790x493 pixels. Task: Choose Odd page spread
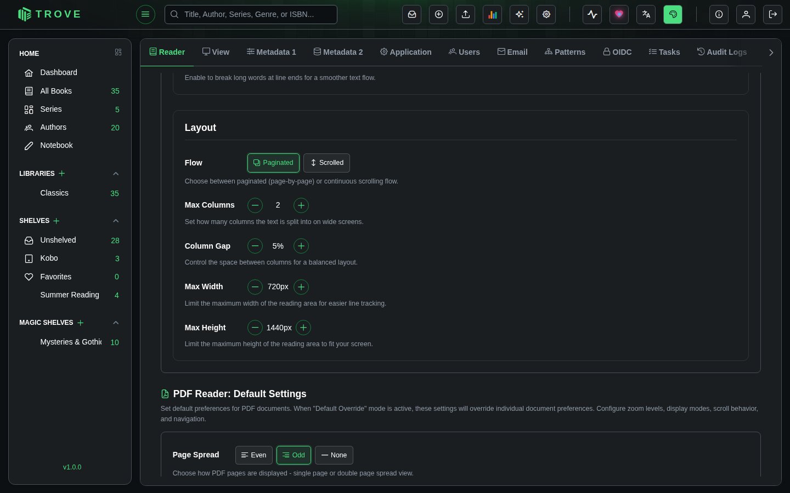point(294,455)
